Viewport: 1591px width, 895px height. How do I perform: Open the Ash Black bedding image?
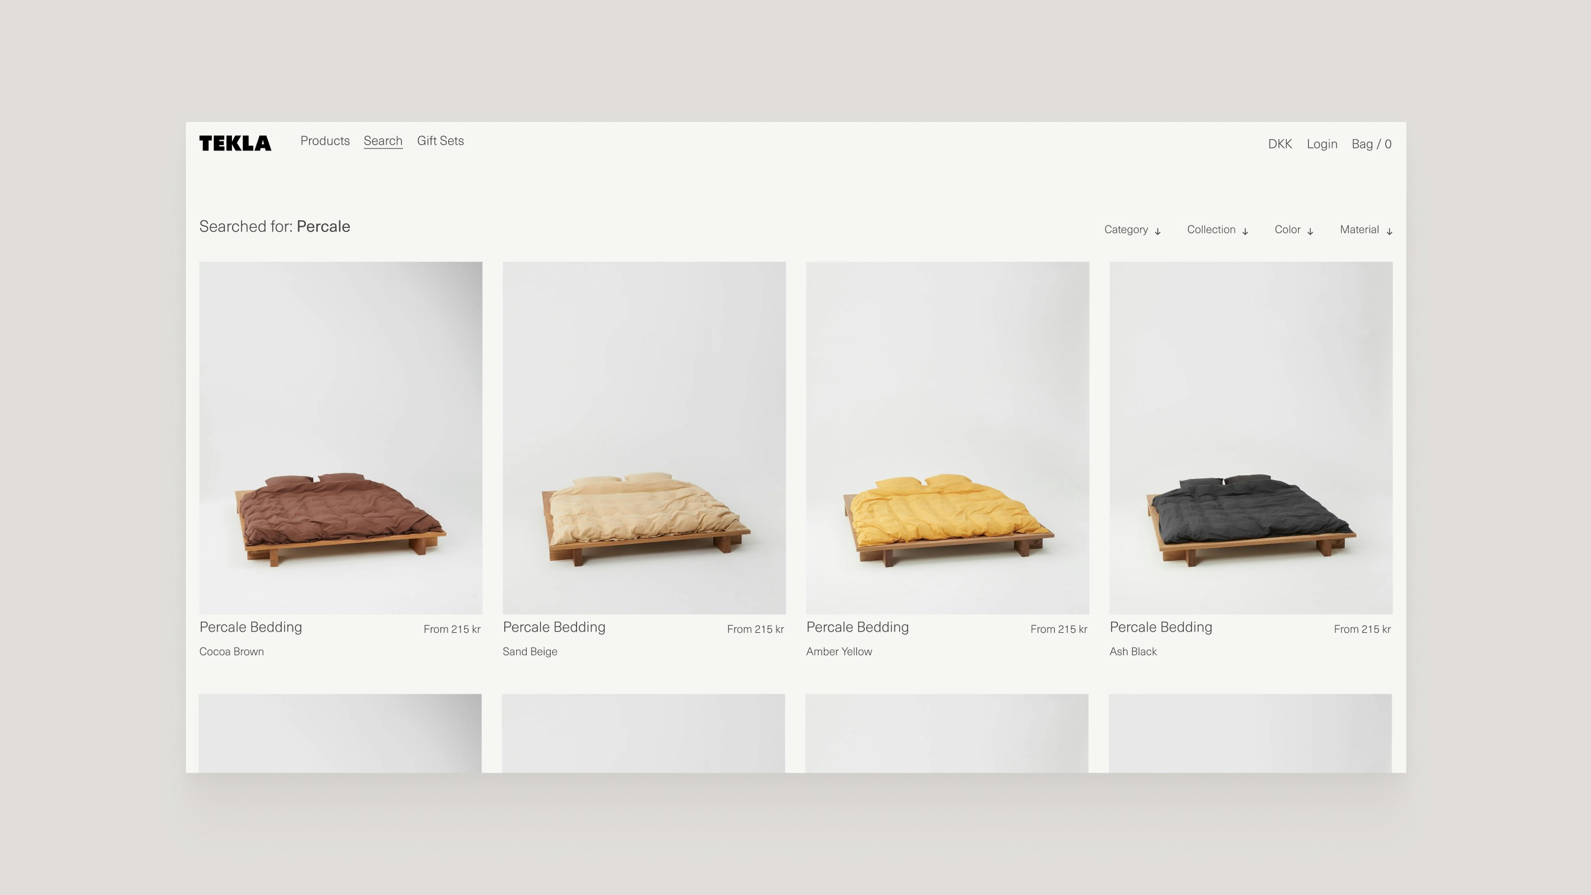coord(1251,438)
